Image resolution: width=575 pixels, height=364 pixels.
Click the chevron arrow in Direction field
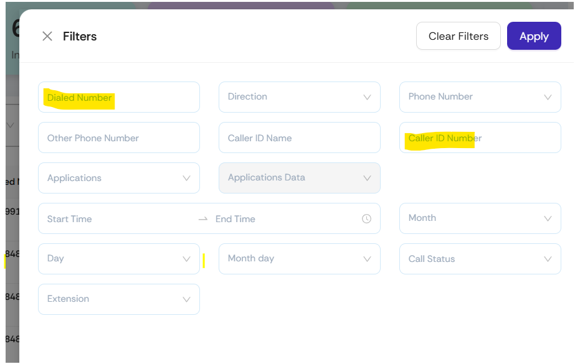pos(367,98)
